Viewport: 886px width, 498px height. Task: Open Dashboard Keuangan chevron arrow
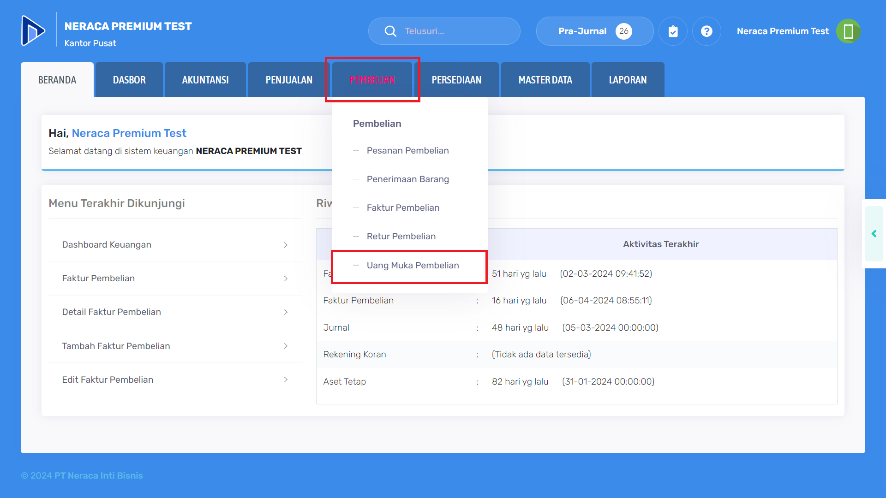286,245
